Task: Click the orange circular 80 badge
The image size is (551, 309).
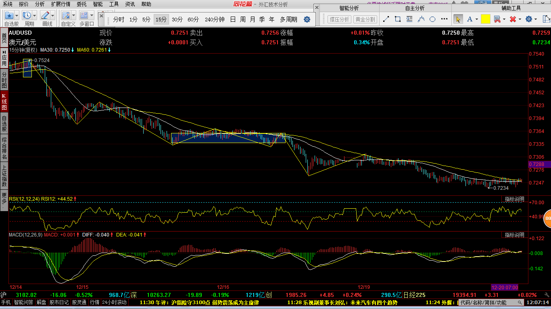Action: pyautogui.click(x=547, y=219)
